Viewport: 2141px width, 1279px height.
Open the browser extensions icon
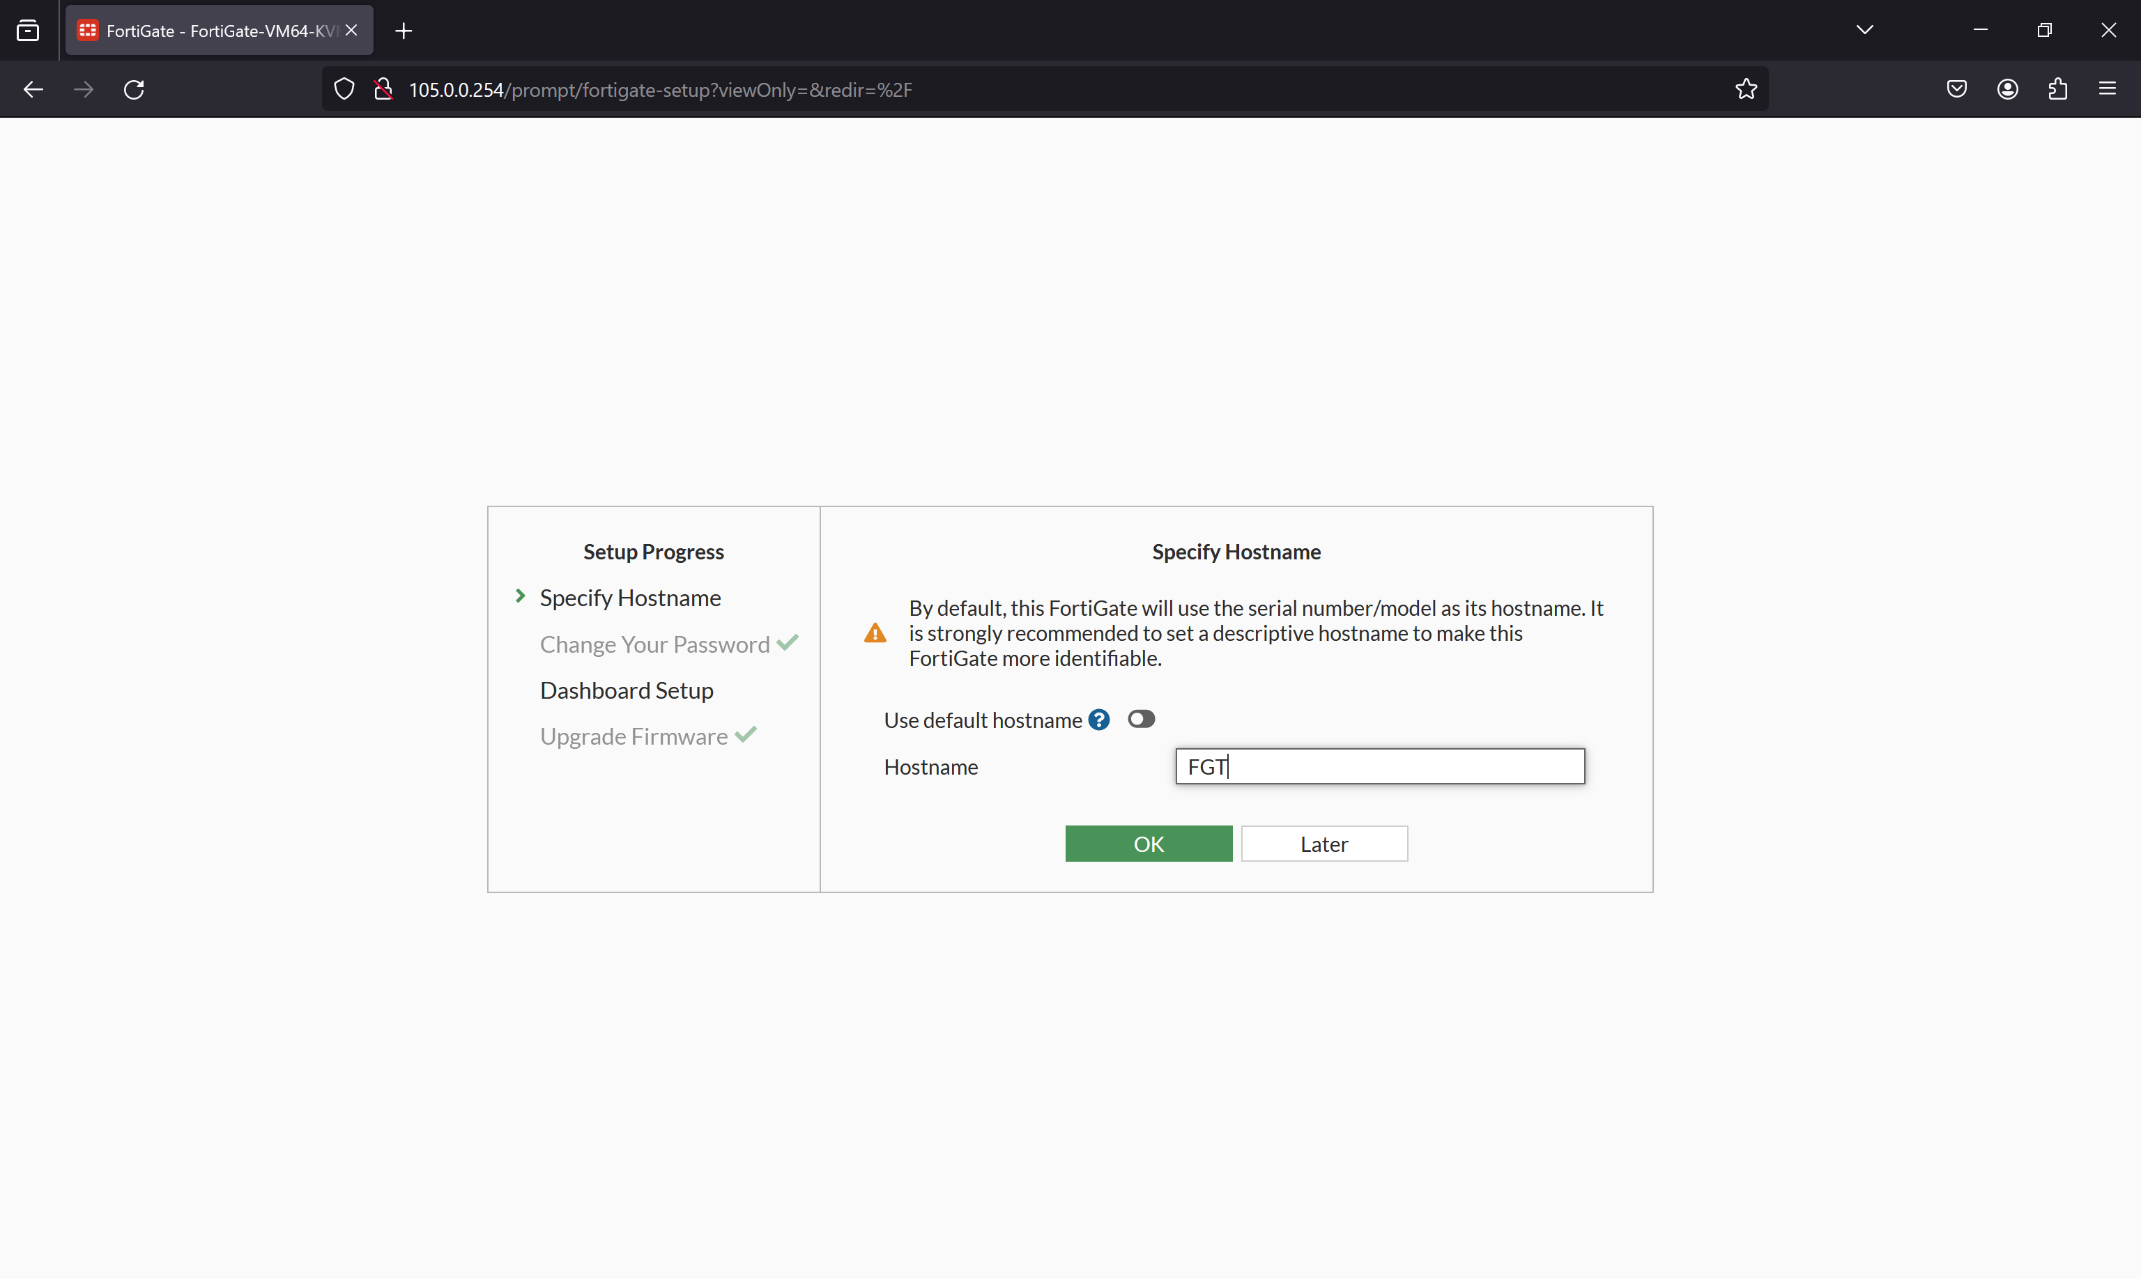pyautogui.click(x=2057, y=88)
